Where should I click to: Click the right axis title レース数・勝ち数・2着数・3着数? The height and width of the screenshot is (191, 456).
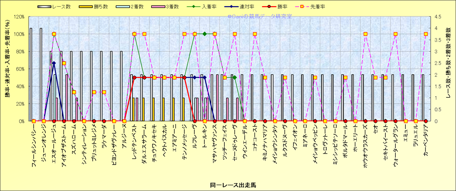tap(450, 69)
